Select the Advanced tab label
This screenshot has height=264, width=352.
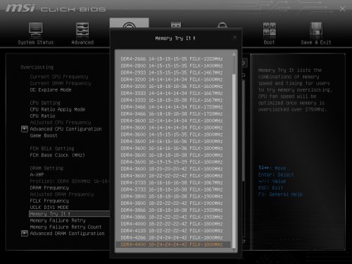click(x=82, y=42)
